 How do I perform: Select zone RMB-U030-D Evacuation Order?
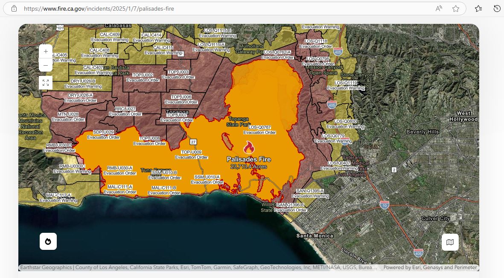click(59, 148)
